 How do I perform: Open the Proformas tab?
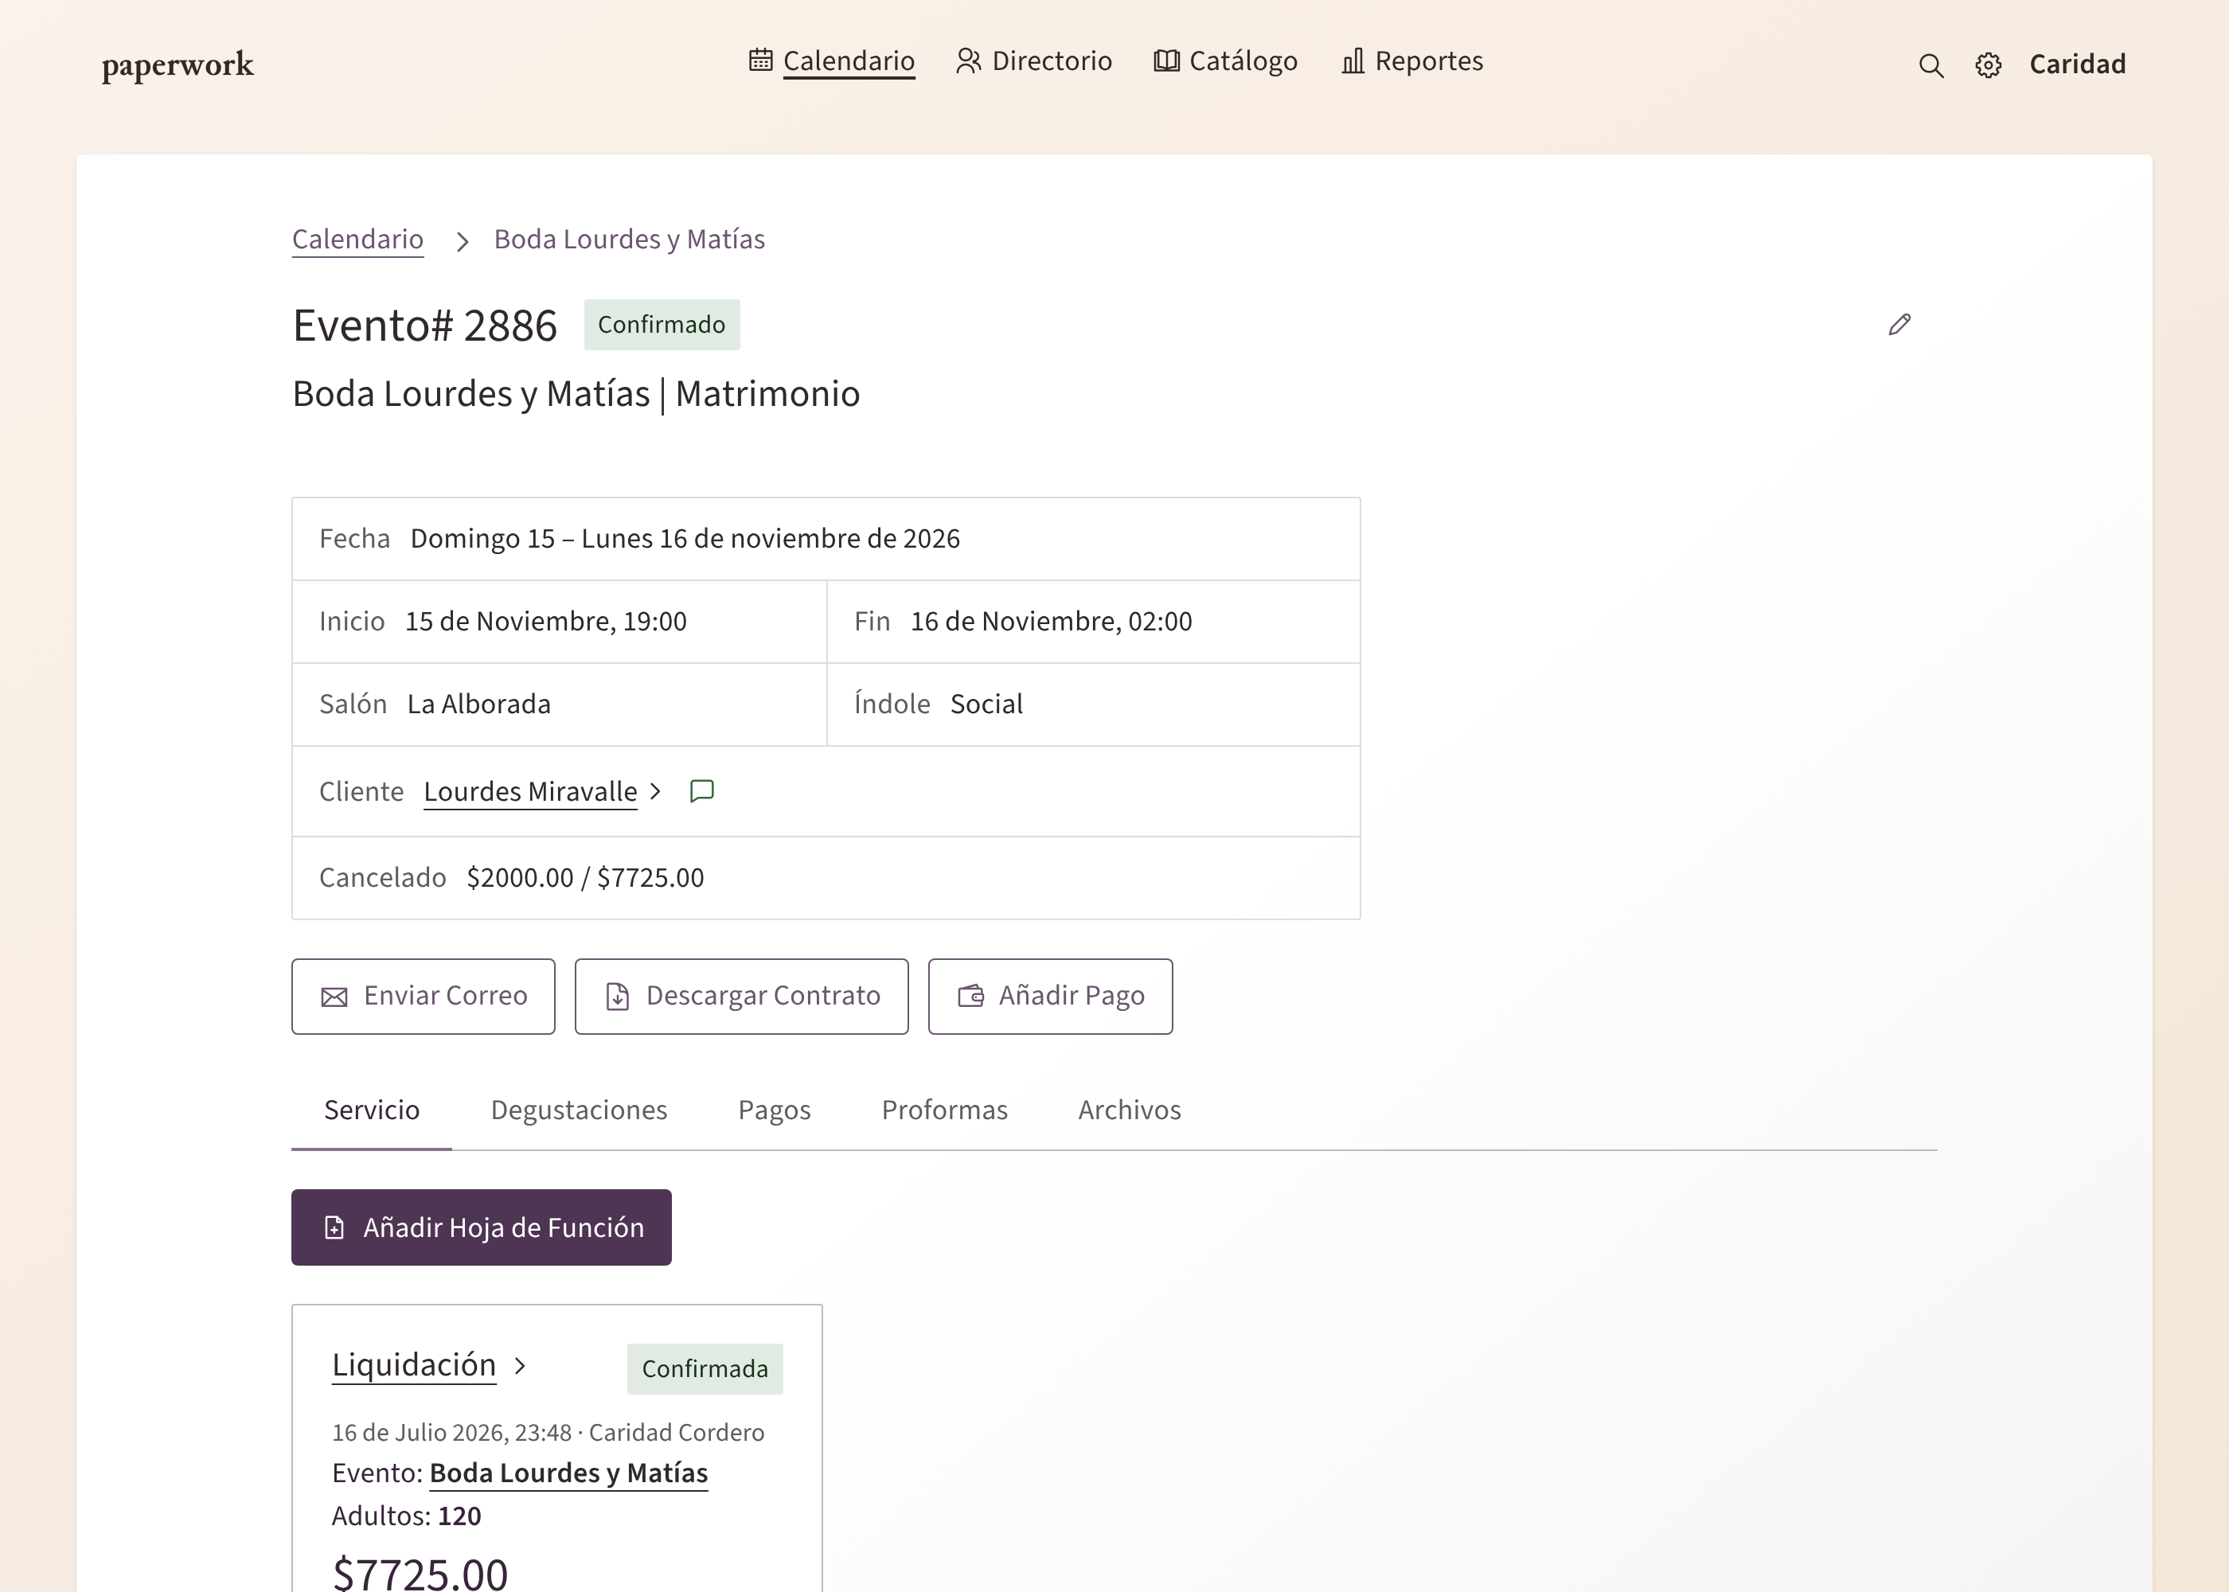coord(945,1110)
